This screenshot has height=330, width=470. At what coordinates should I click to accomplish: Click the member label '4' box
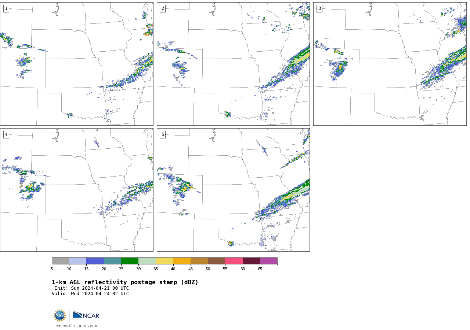point(6,134)
